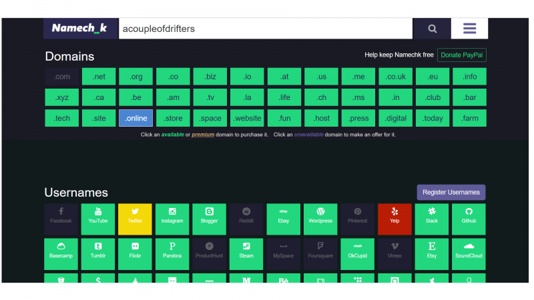Click the search field with acoupleofdrifters
Viewport: 534px width, 300px height.
tap(266, 29)
